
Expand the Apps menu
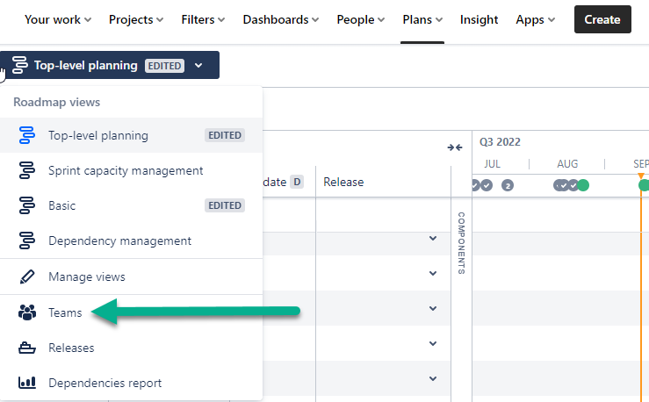pos(535,19)
